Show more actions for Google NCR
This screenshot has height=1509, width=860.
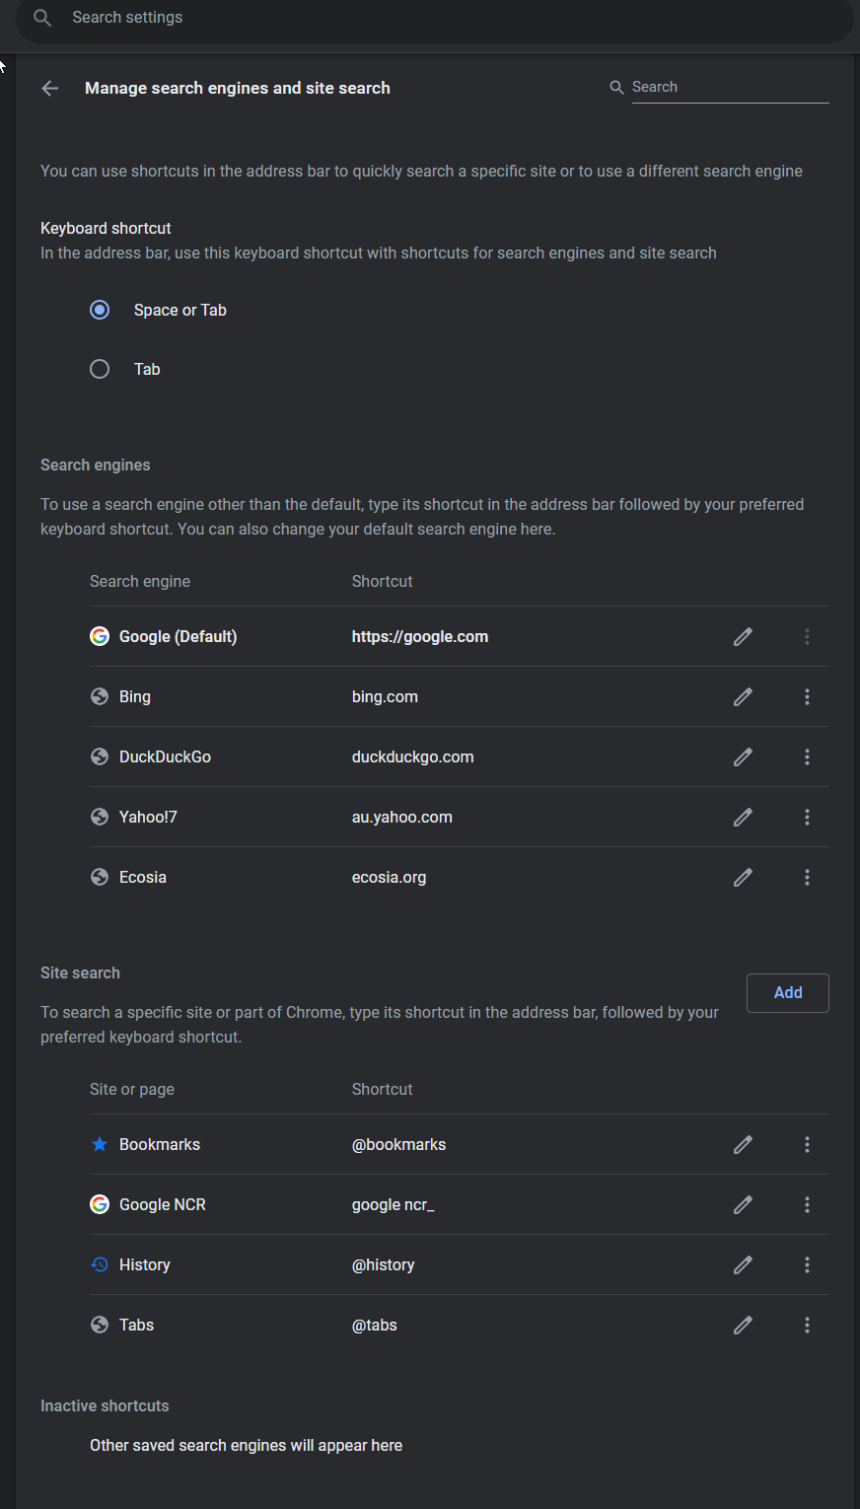[807, 1205]
